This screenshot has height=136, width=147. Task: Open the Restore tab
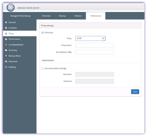pos(78,16)
